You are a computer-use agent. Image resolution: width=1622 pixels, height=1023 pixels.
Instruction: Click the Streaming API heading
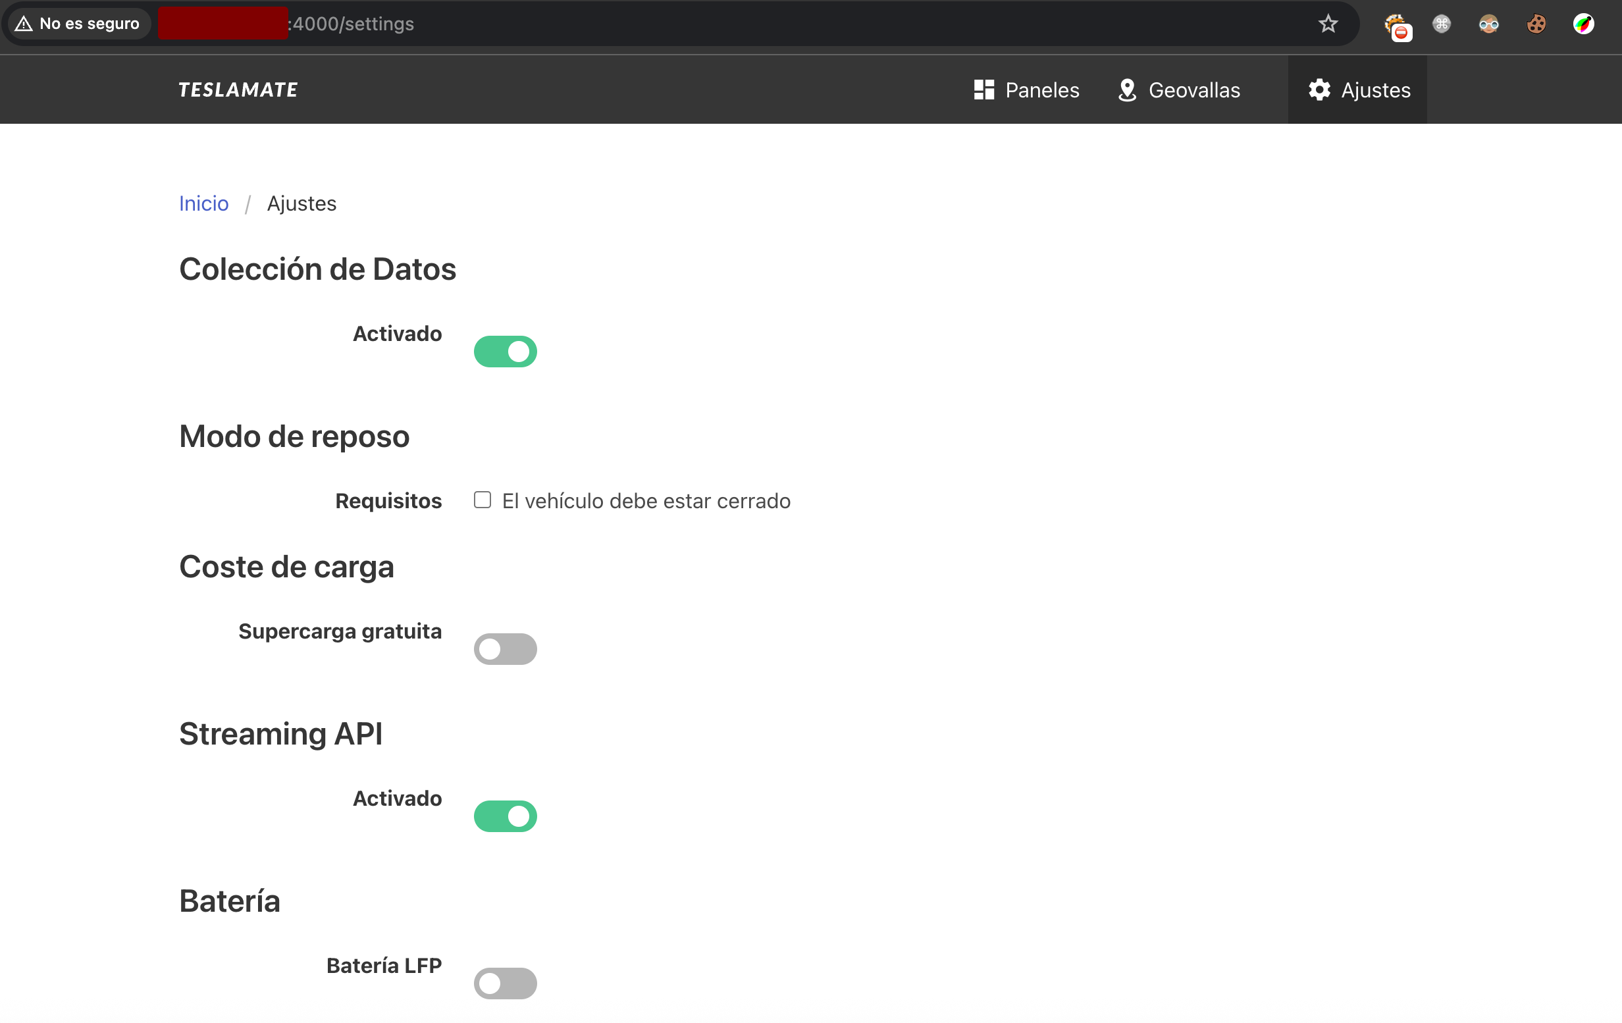coord(281,734)
